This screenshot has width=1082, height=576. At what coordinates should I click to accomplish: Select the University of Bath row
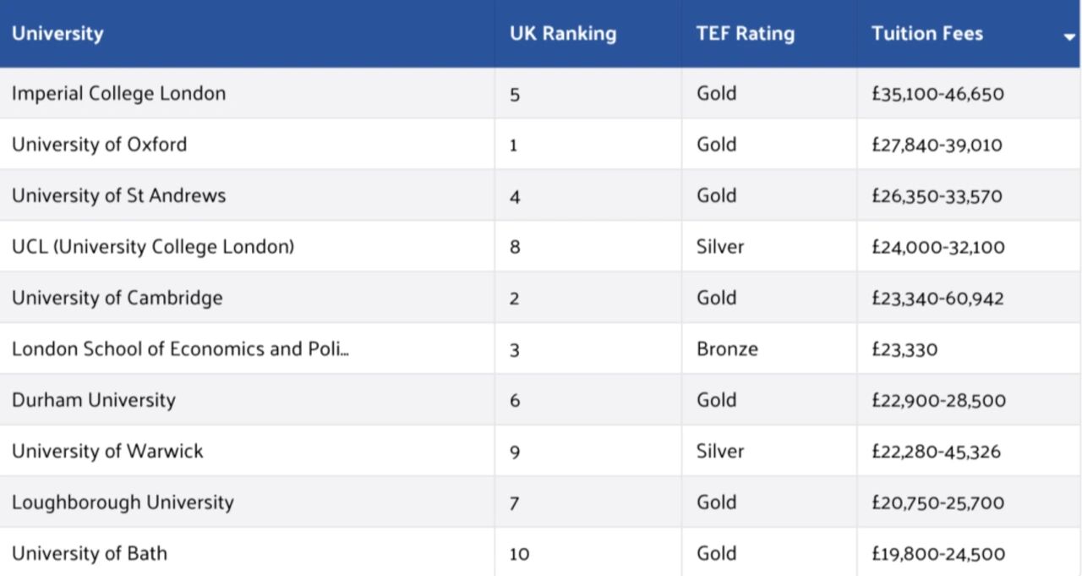coord(90,554)
